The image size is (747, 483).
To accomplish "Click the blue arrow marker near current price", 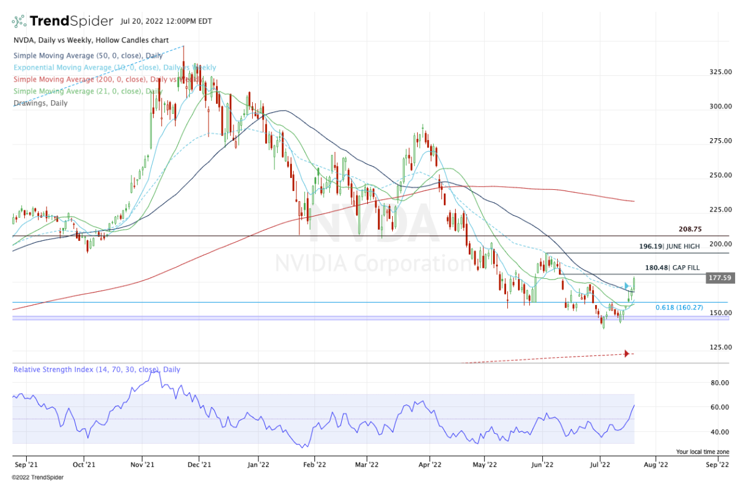I will pos(627,286).
